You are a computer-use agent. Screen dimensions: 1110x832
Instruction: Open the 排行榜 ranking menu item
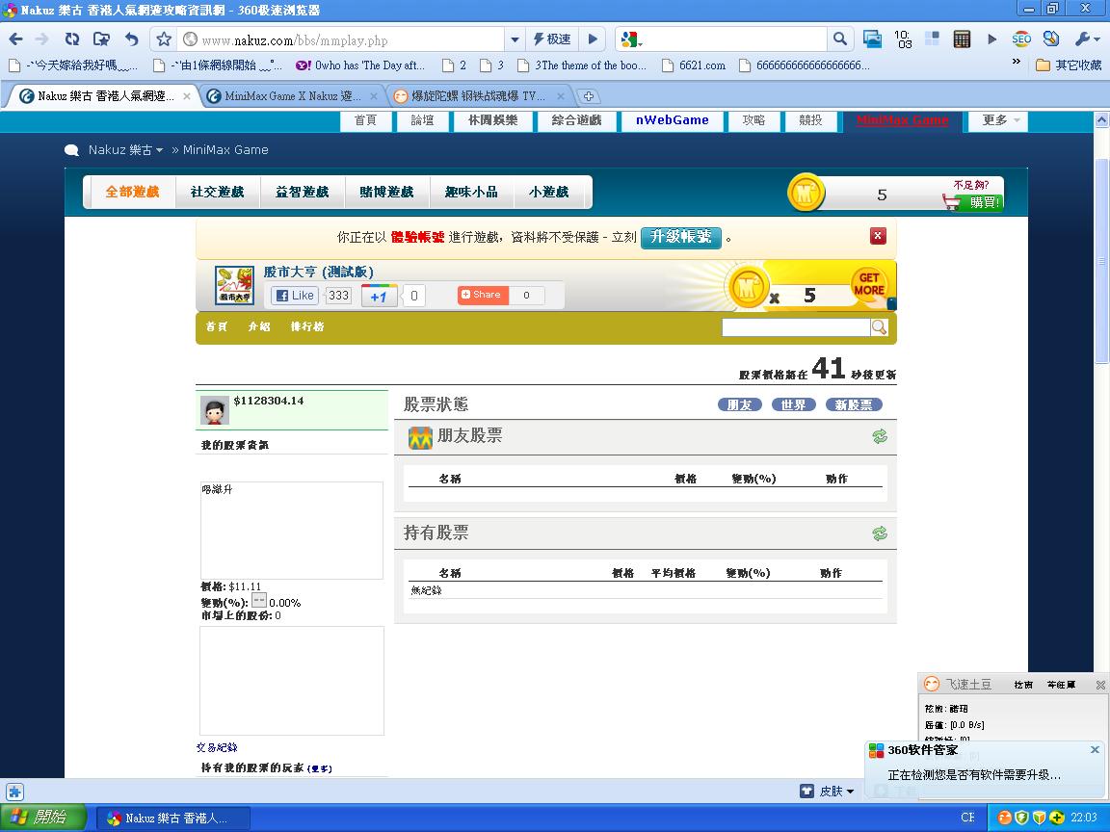click(x=307, y=326)
